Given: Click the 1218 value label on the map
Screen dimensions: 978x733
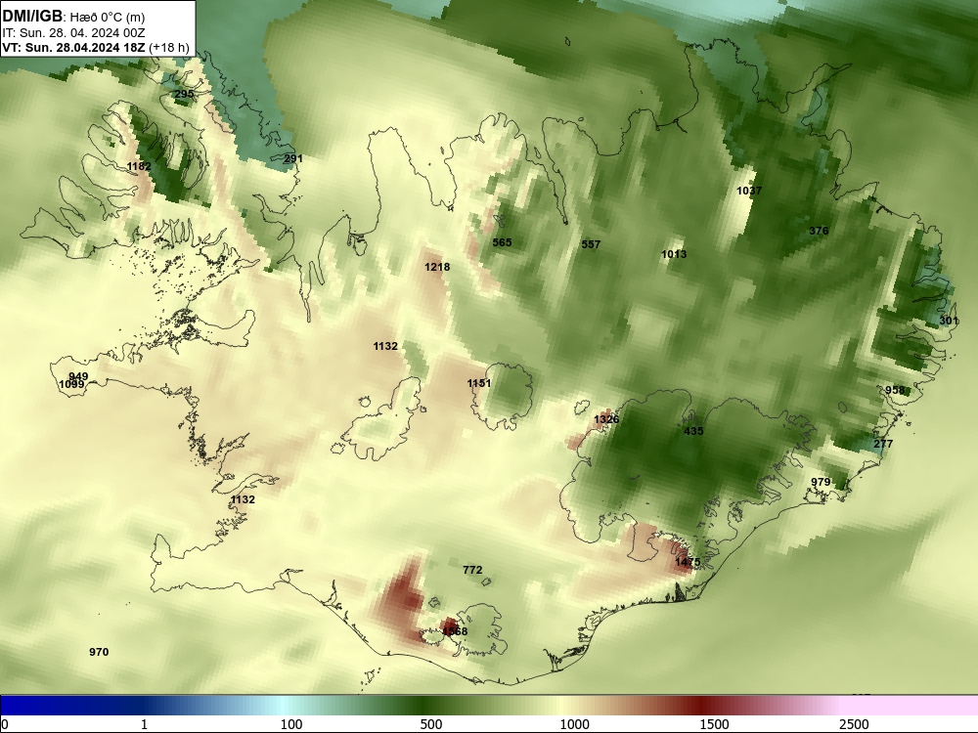Looking at the screenshot, I should tap(437, 267).
